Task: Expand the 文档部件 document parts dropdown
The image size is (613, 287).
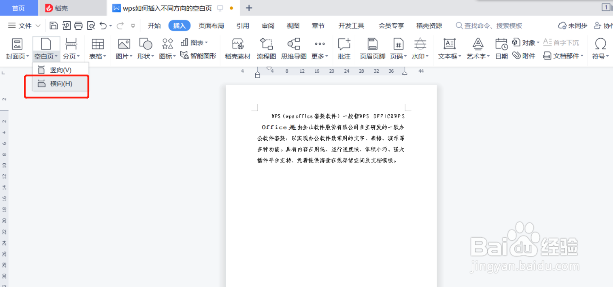Action: pyautogui.click(x=582, y=56)
